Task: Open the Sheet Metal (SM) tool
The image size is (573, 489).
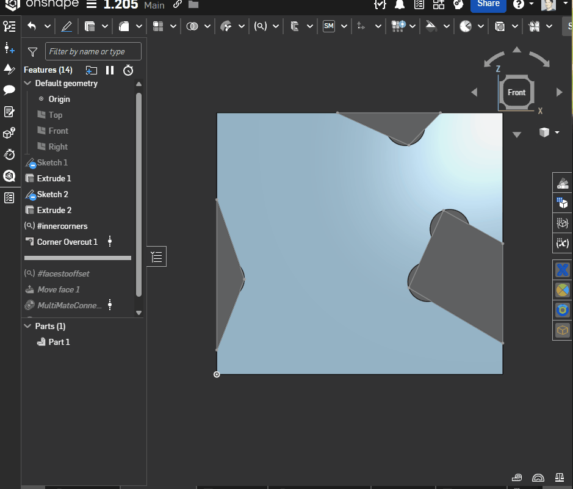Action: click(x=329, y=26)
